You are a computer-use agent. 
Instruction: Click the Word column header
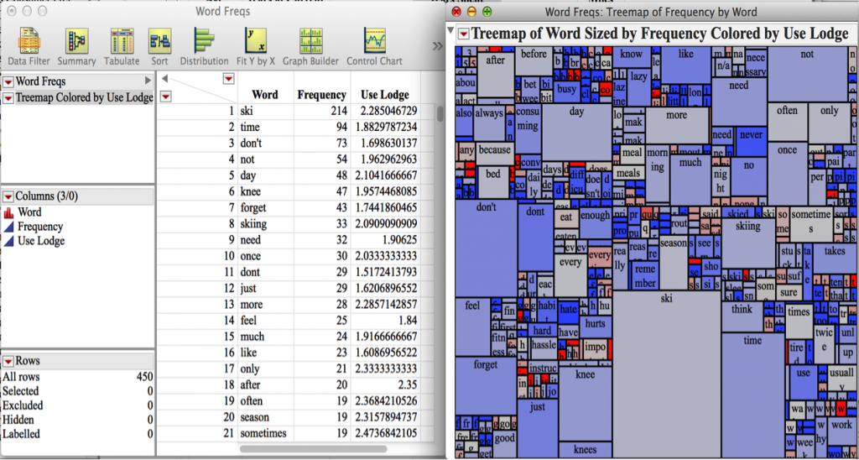[x=264, y=95]
